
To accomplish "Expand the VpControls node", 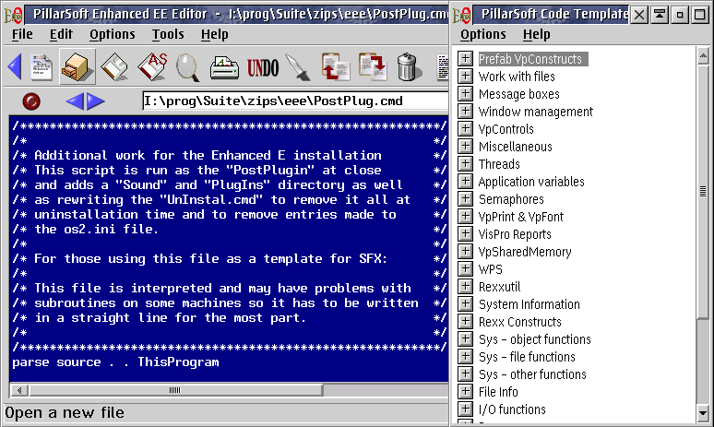I will [465, 128].
